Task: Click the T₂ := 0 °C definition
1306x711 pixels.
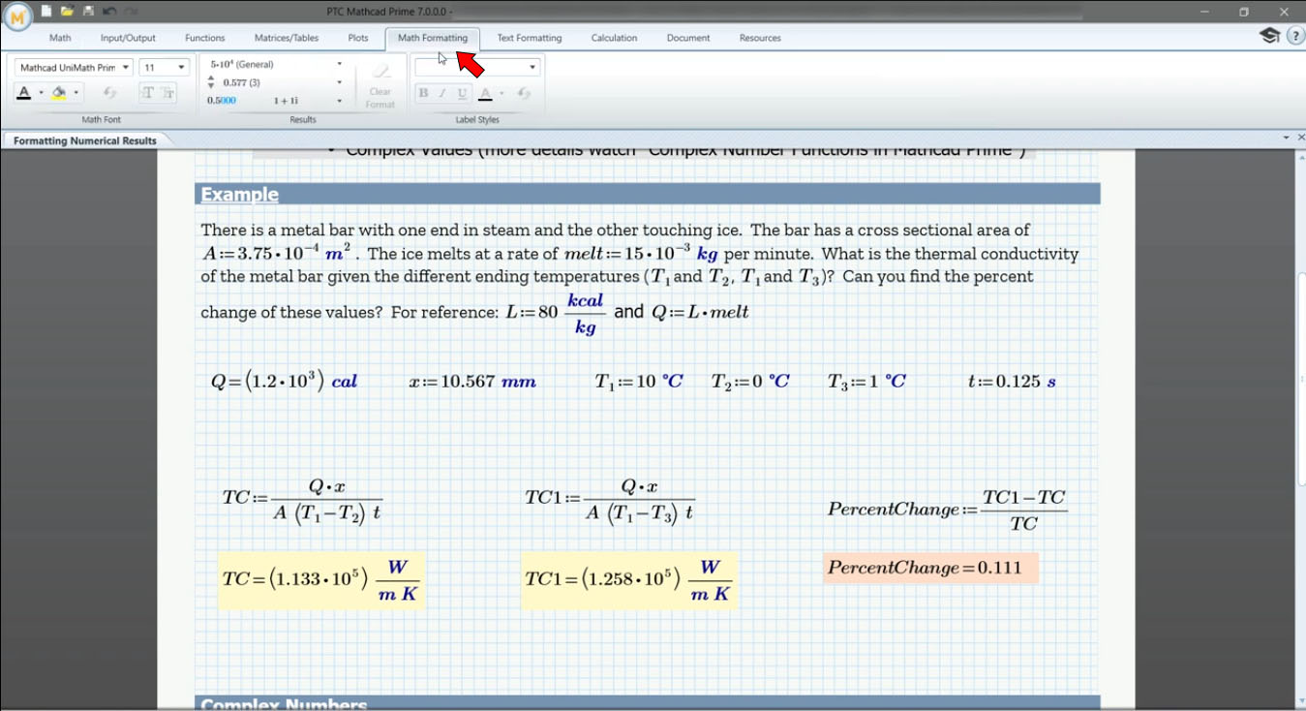Action: (x=750, y=382)
